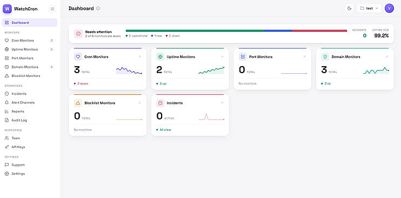401x198 pixels.
Task: Open API Keys page
Action: pyautogui.click(x=29, y=147)
